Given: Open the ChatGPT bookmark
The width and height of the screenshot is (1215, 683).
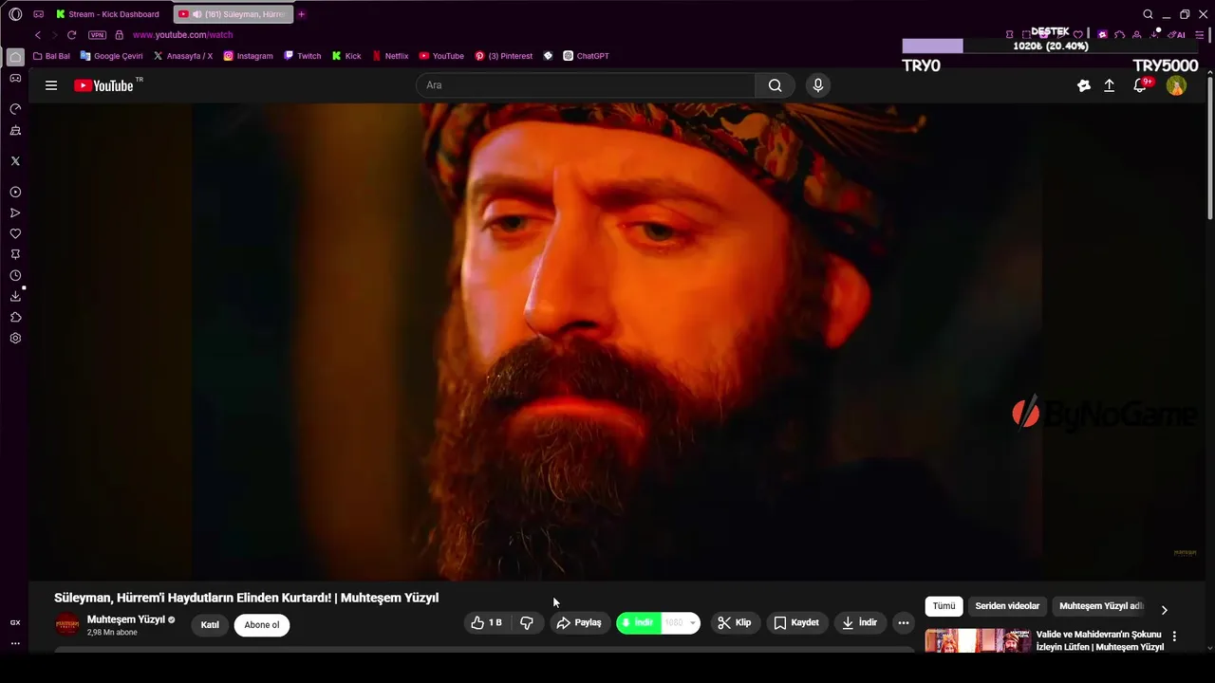Looking at the screenshot, I should pyautogui.click(x=586, y=56).
